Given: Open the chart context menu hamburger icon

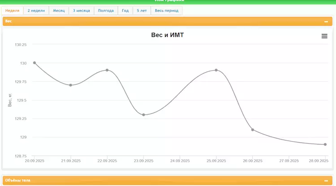Looking at the screenshot, I should tap(324, 36).
